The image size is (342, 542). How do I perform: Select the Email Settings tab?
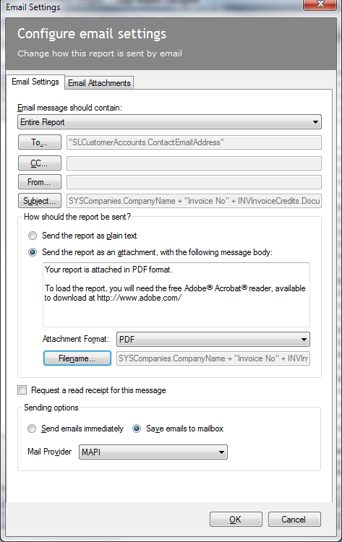pyautogui.click(x=35, y=82)
